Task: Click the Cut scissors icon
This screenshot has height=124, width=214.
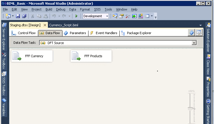Action: click(32, 16)
